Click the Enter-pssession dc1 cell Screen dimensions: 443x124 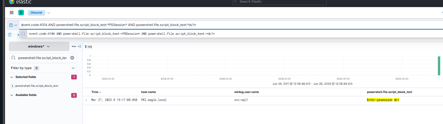383,100
